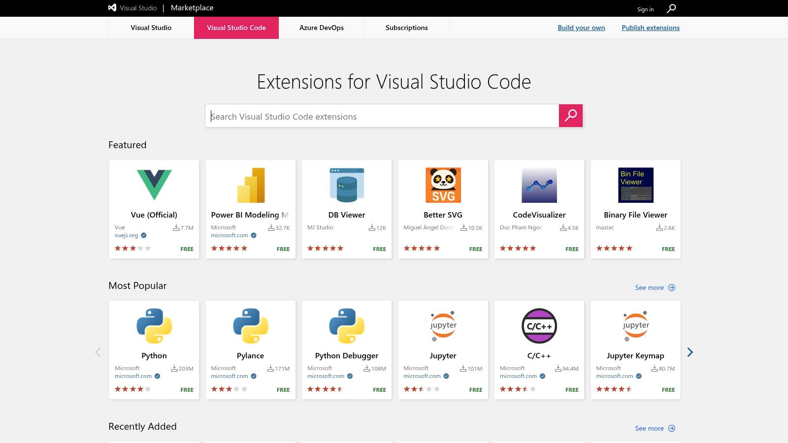
Task: Click the Publish extensions link
Action: [650, 28]
